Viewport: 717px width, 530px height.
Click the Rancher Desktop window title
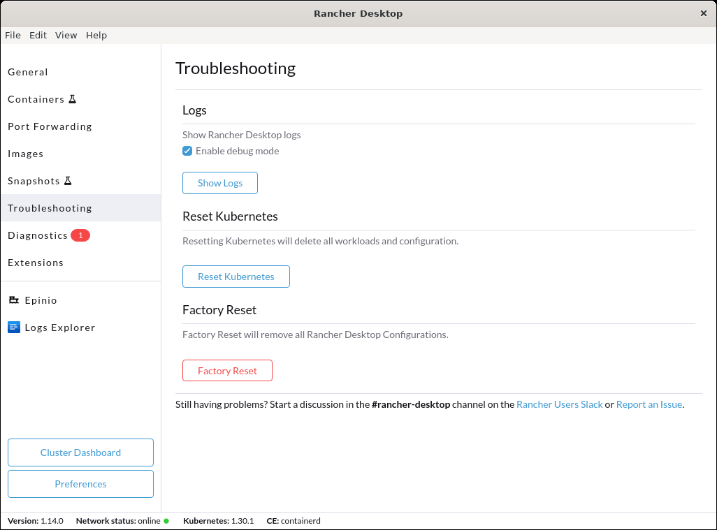(358, 13)
